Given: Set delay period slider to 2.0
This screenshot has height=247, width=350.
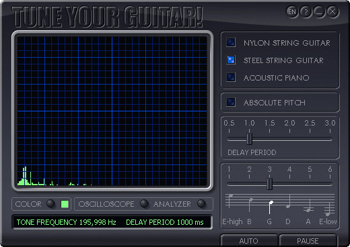Looking at the screenshot, I should pyautogui.click(x=289, y=139).
